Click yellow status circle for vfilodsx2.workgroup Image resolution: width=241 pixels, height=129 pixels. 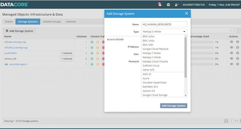click(x=97, y=48)
